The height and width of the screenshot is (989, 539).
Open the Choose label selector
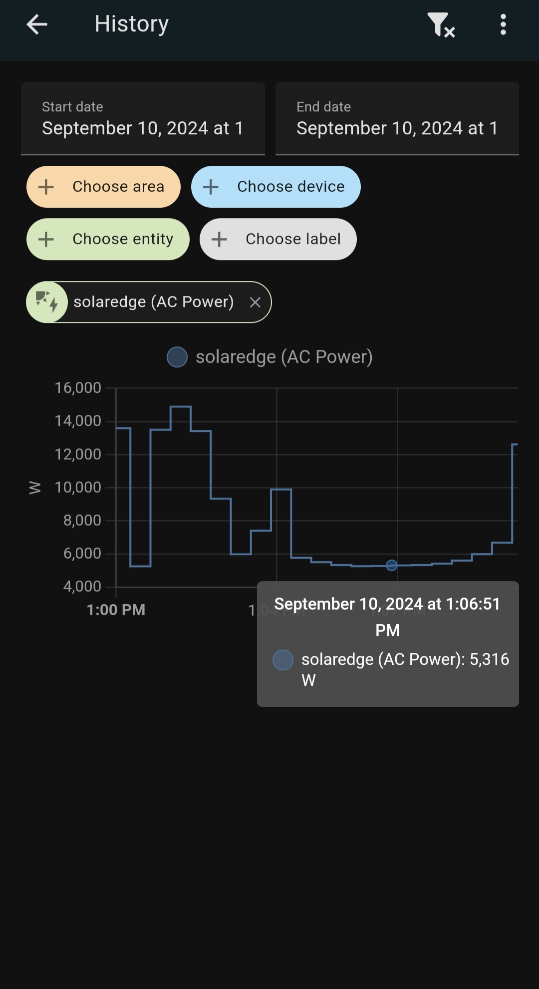point(278,239)
